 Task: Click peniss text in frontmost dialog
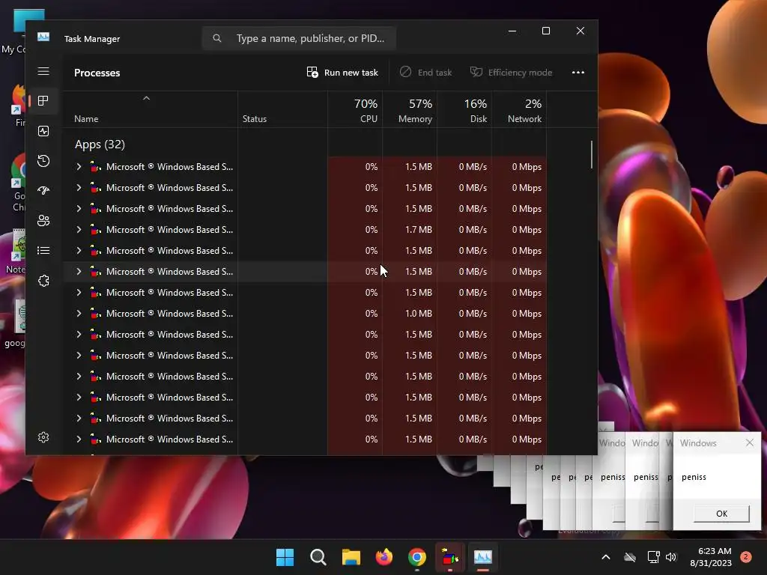coord(694,477)
